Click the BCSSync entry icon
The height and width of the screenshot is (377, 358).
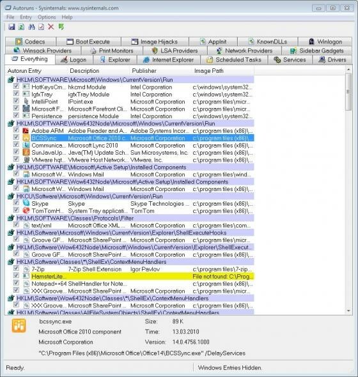(x=26, y=138)
